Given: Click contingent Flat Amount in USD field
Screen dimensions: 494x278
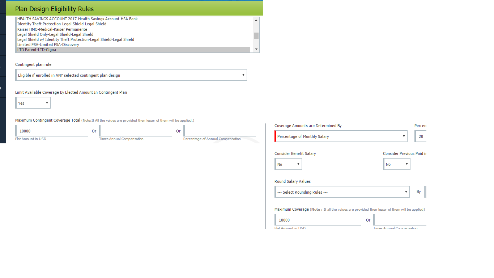Looking at the screenshot, I should tap(52, 131).
